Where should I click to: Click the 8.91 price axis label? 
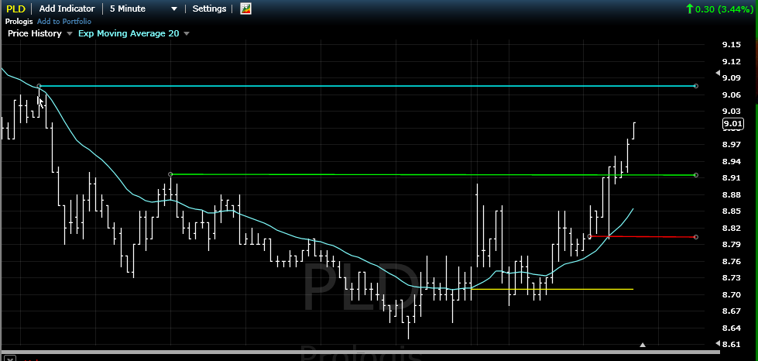point(732,177)
